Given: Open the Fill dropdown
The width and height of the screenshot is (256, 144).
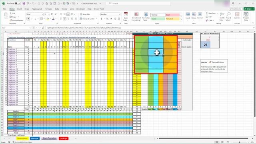Looking at the screenshot, I should click(209, 17).
